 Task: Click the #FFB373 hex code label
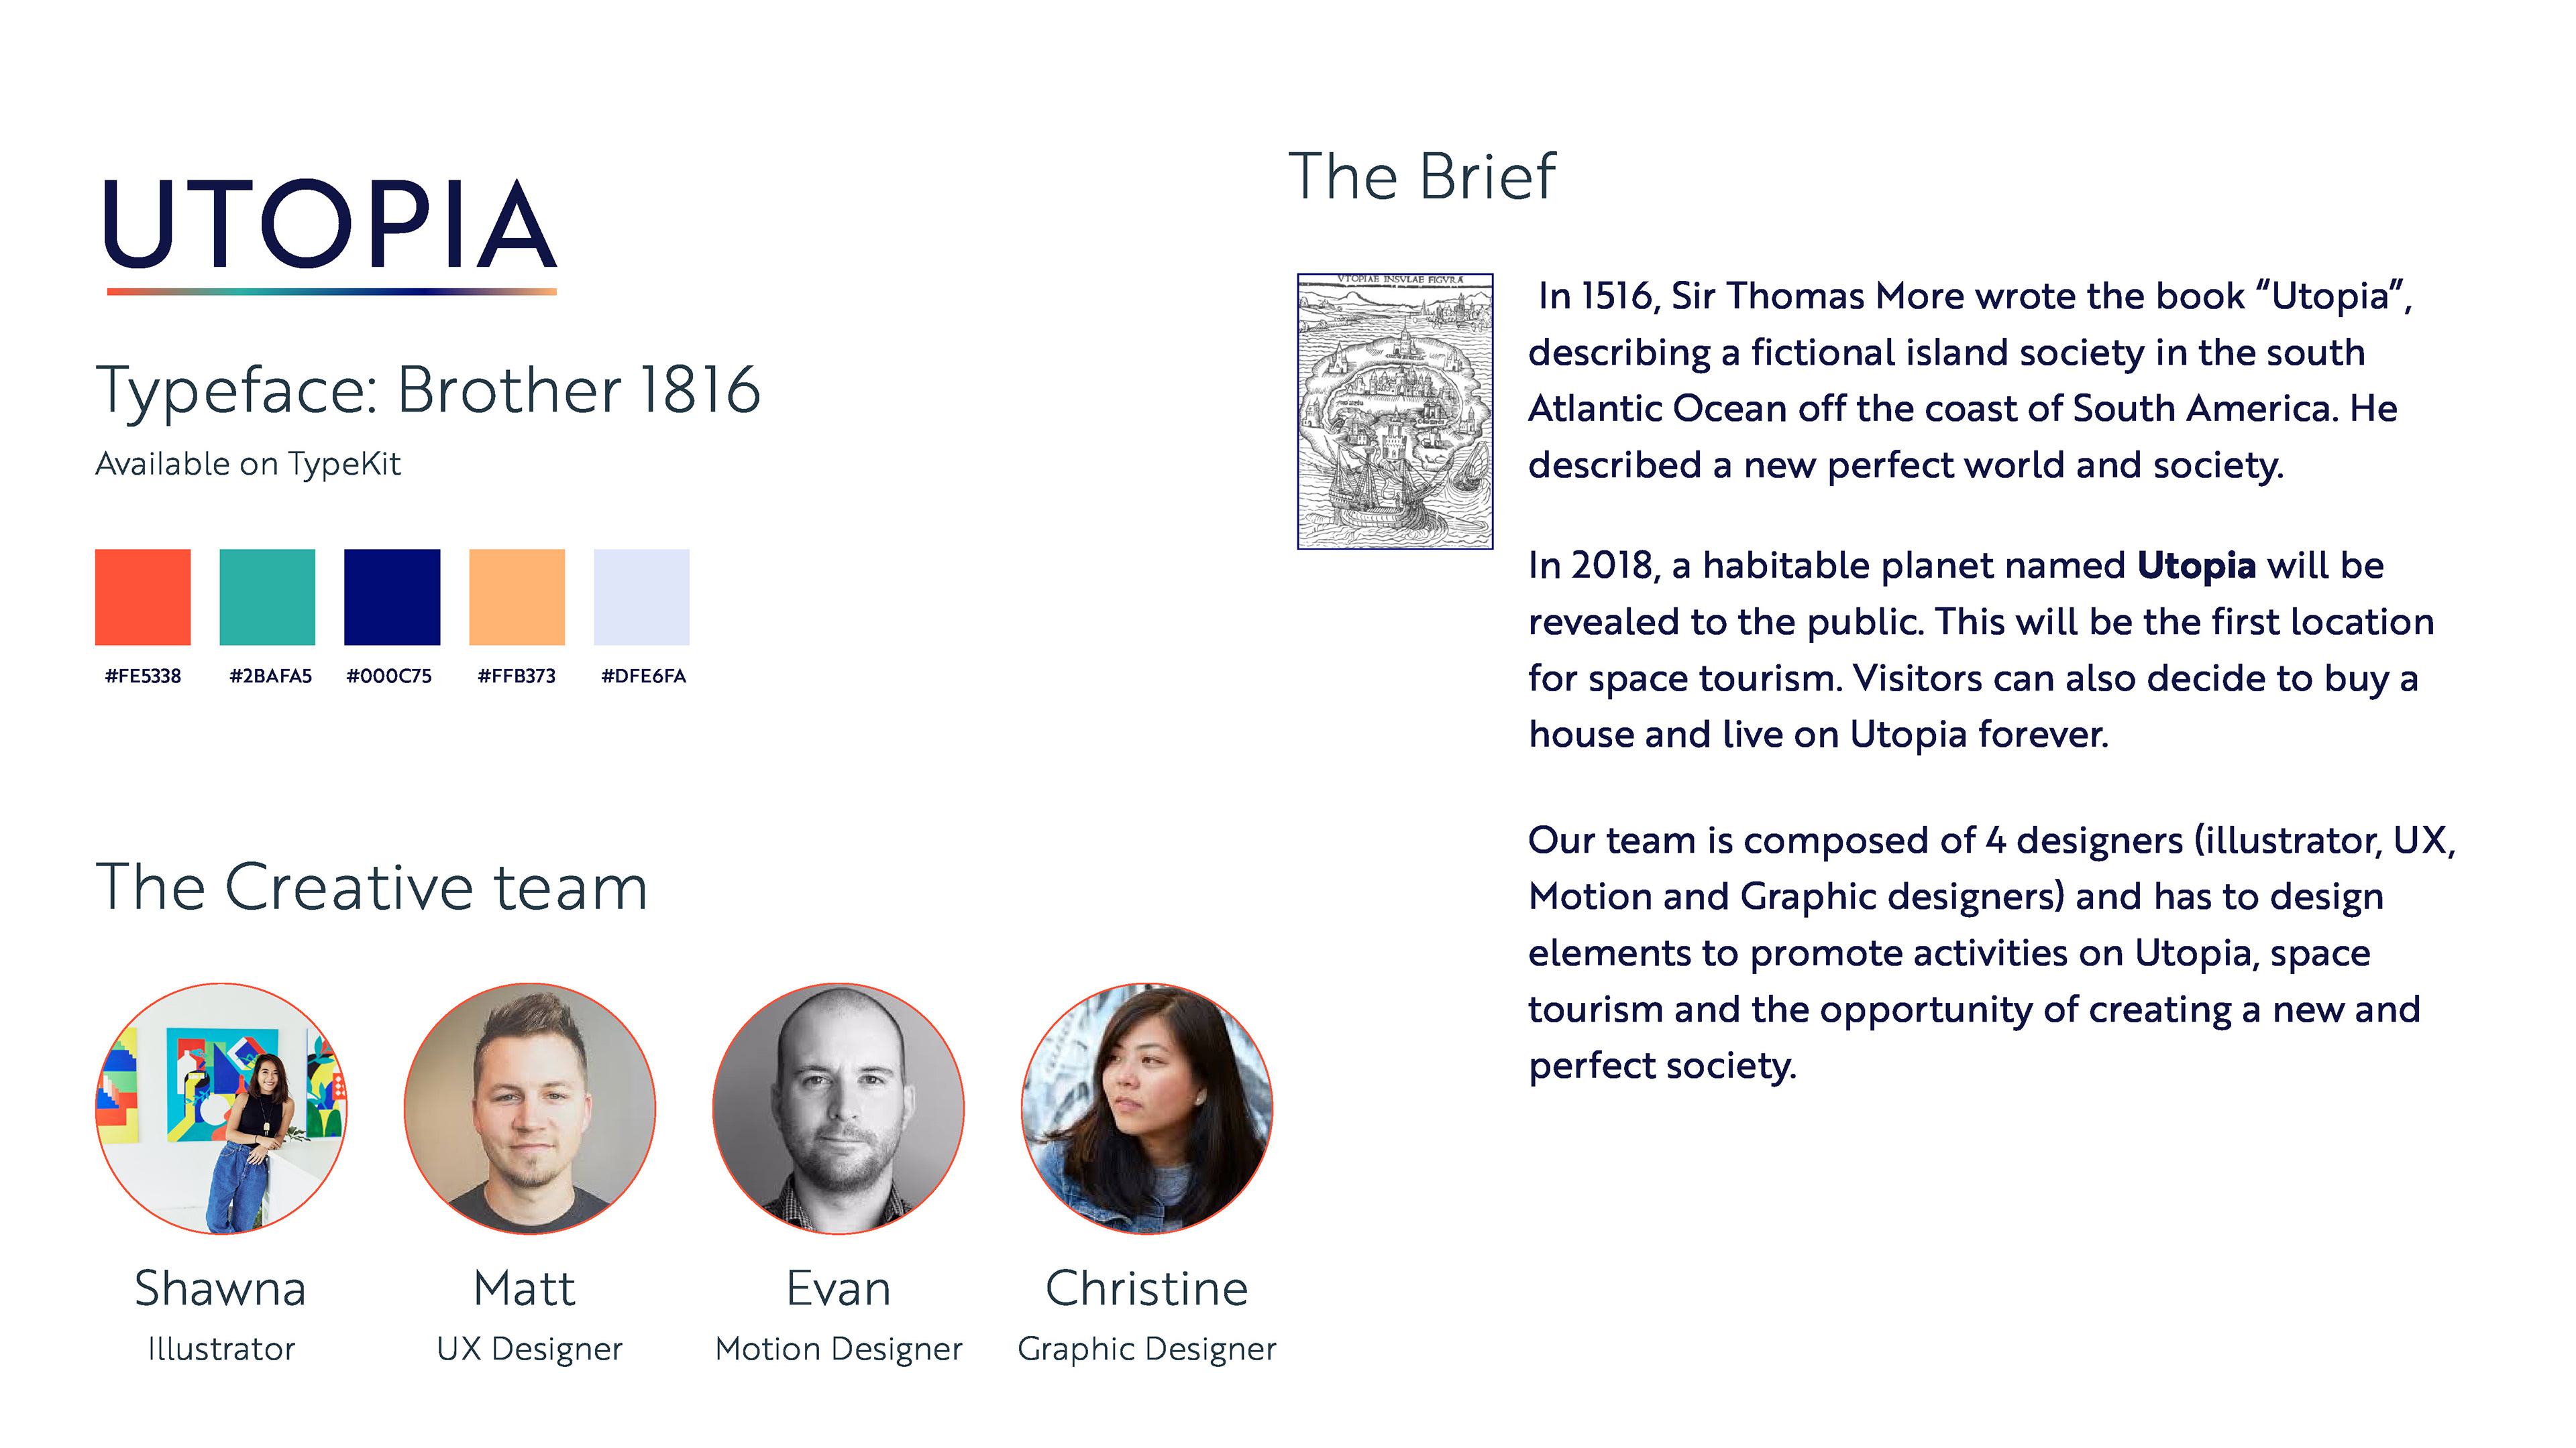[516, 676]
